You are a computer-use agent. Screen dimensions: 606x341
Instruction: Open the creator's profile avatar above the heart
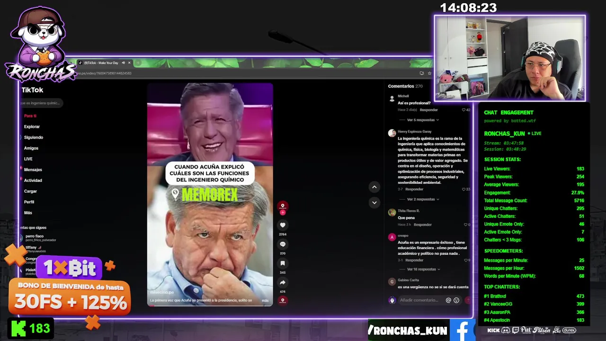(x=283, y=206)
